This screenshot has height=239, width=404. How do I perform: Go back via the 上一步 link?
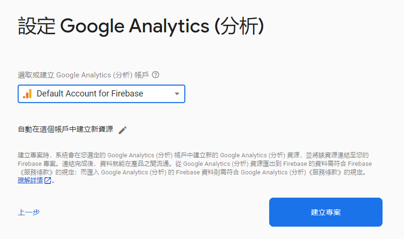tap(29, 212)
